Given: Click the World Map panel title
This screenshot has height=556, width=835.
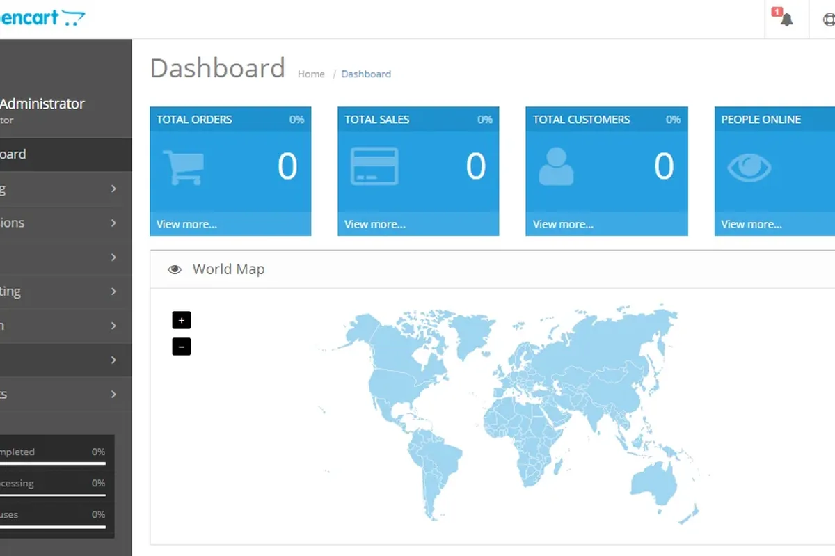Looking at the screenshot, I should tap(228, 269).
